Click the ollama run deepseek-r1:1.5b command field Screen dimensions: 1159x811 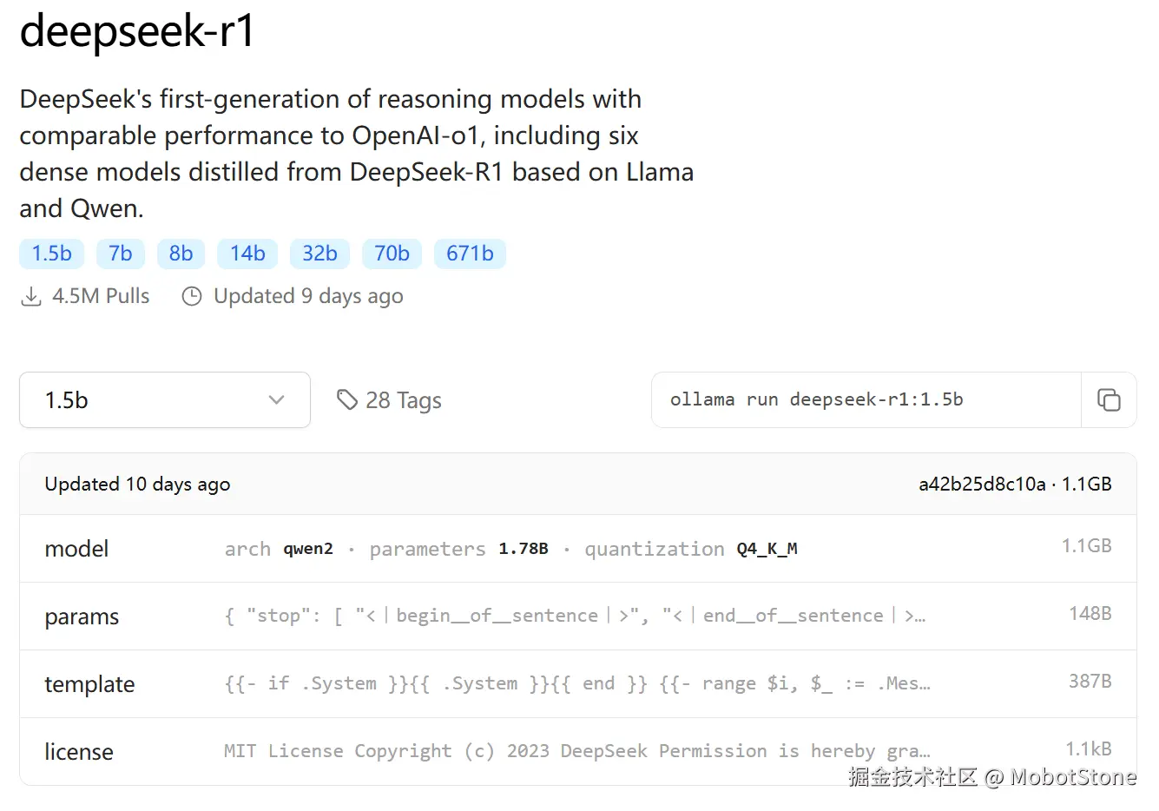pyautogui.click(x=866, y=400)
